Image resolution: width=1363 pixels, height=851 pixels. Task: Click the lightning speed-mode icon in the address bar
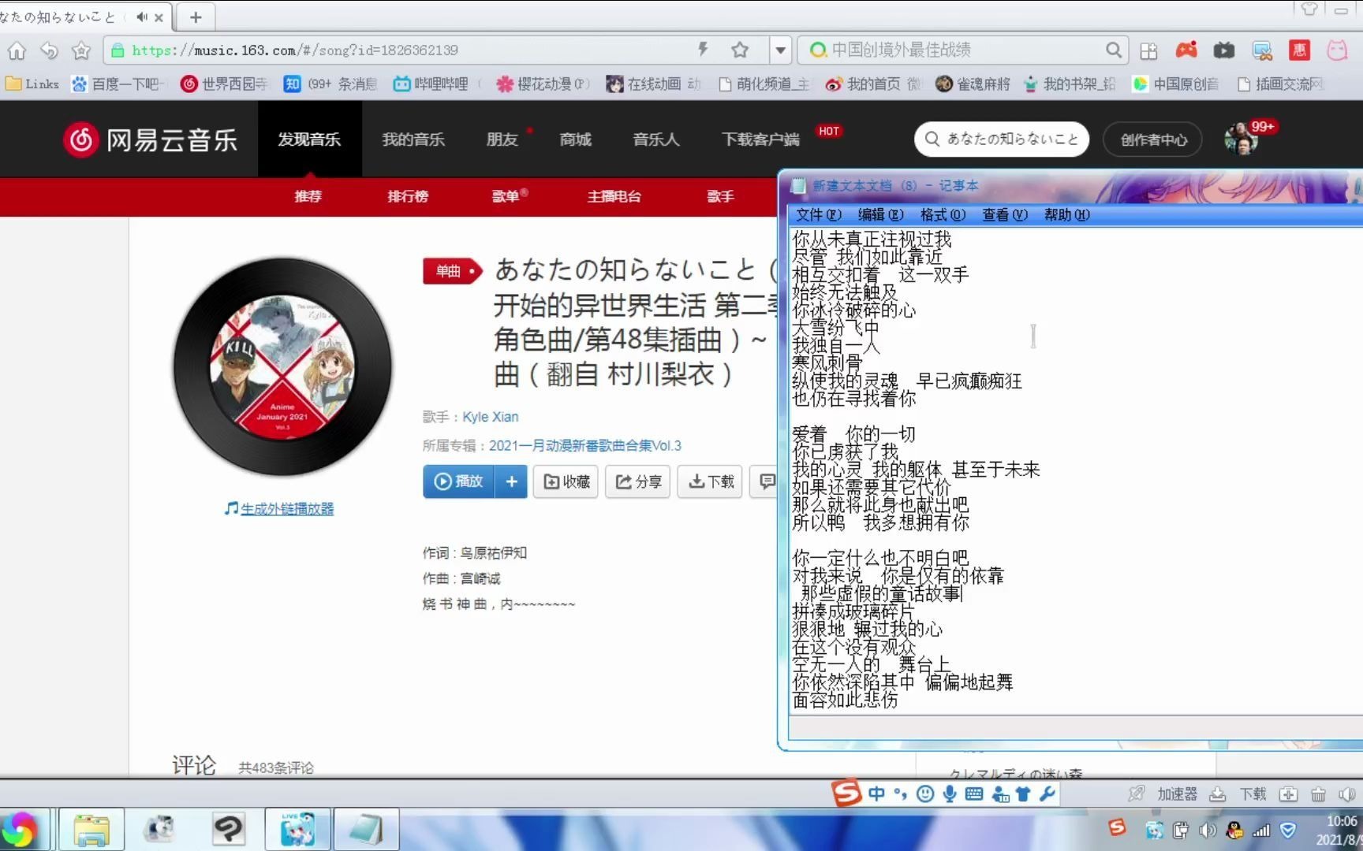[x=703, y=50]
